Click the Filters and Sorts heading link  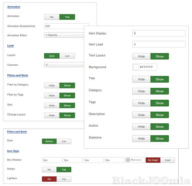[x=18, y=75]
